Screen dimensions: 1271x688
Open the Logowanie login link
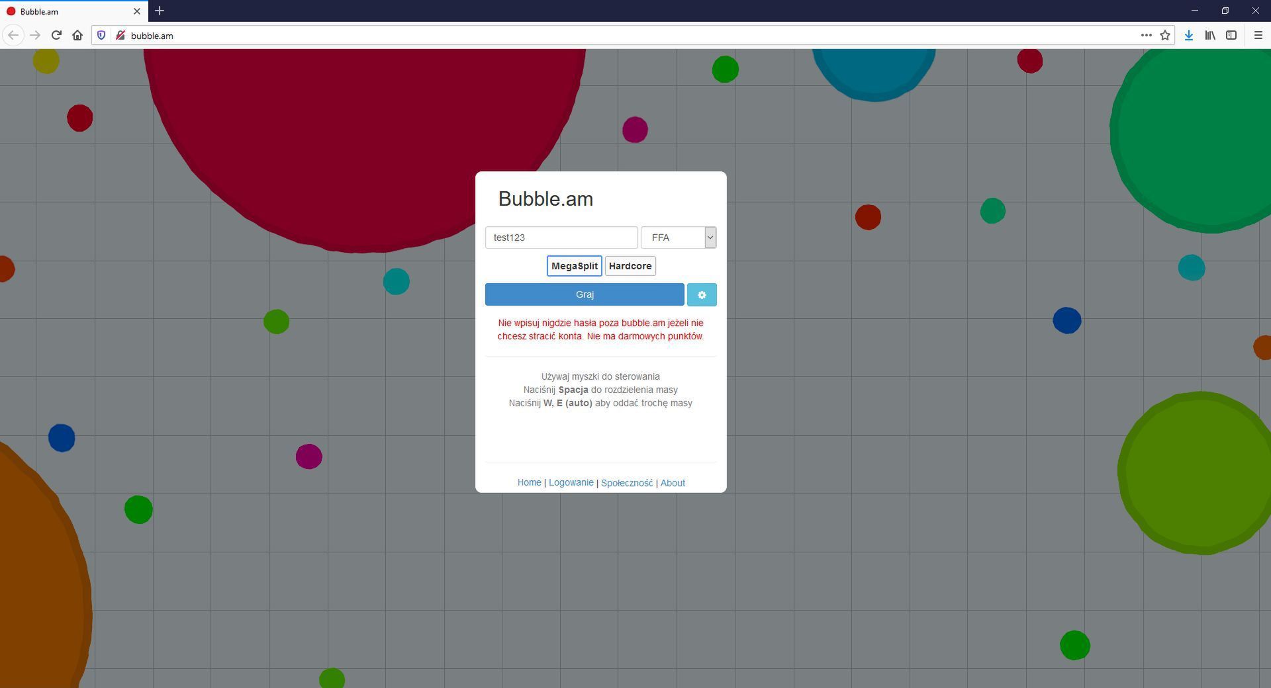pyautogui.click(x=571, y=483)
